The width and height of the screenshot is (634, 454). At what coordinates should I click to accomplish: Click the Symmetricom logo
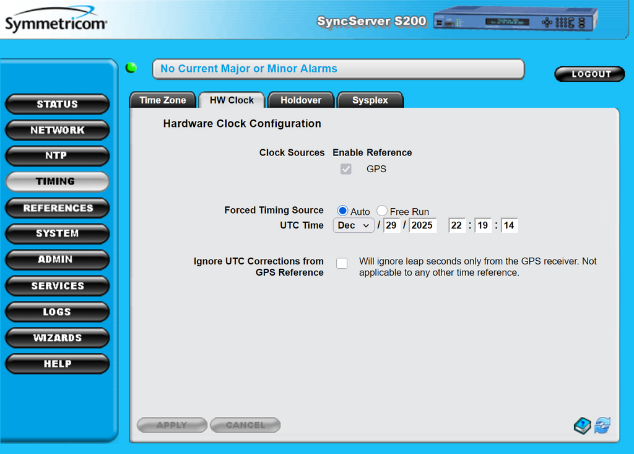56,24
